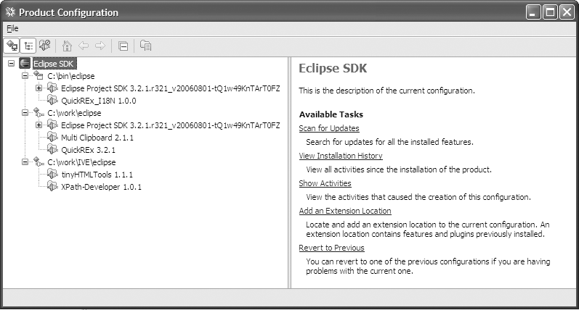The image size is (579, 310).
Task: Click the Forward arrow toolbar icon
Action: tap(100, 46)
